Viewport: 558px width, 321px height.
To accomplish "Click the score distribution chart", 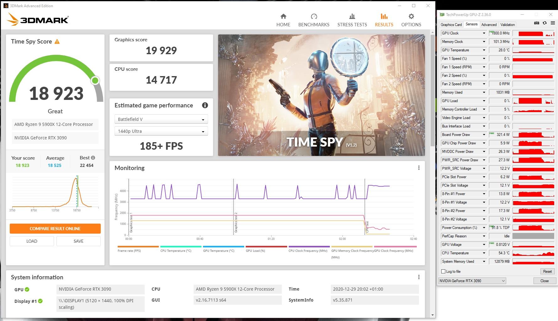I will point(55,193).
